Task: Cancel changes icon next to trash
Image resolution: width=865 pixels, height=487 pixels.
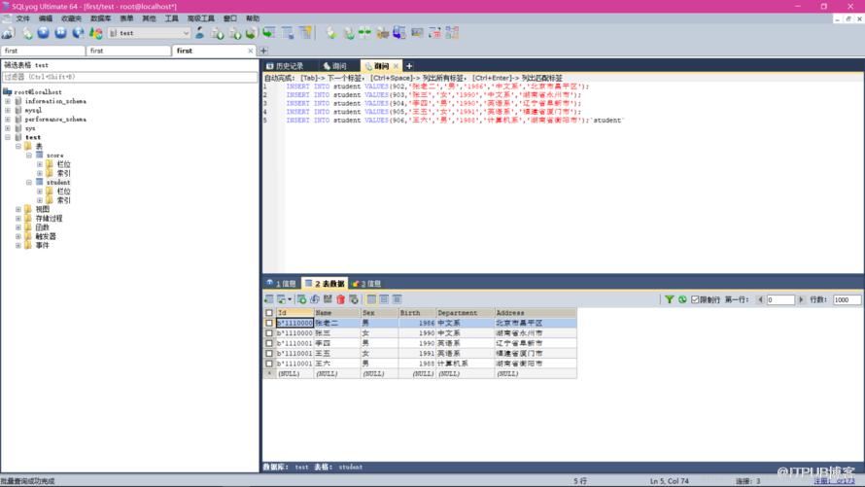Action: click(x=354, y=299)
